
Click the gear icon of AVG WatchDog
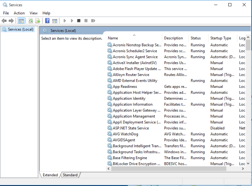click(x=109, y=134)
